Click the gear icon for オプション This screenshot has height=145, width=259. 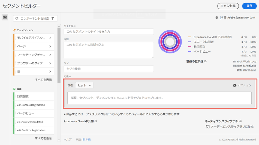235,85
